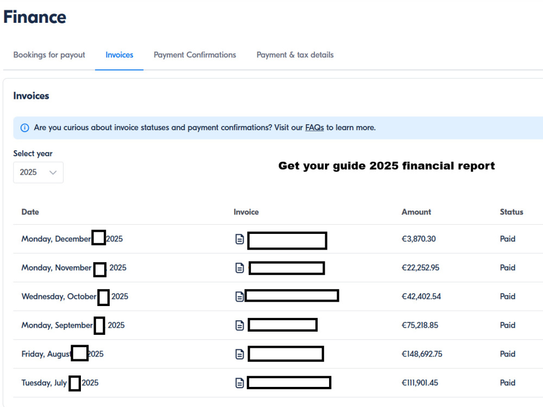Click the info icon in the blue banner
The width and height of the screenshot is (543, 407).
[x=25, y=128]
